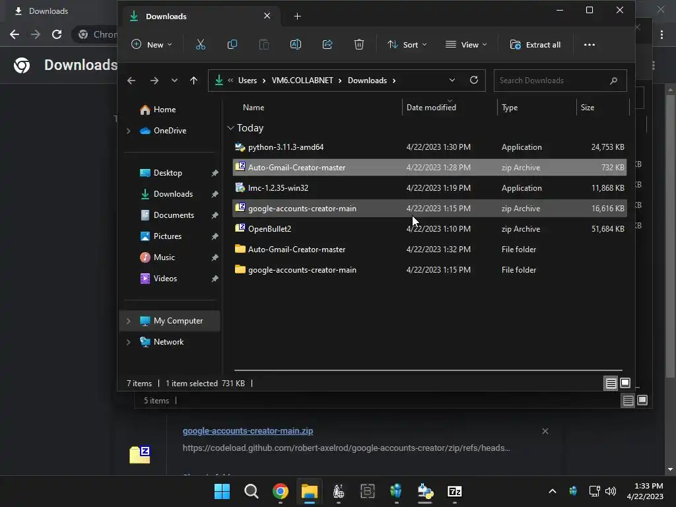The width and height of the screenshot is (676, 507).
Task: Select lmc-1.2.35-win32 application file
Action: click(x=429, y=188)
